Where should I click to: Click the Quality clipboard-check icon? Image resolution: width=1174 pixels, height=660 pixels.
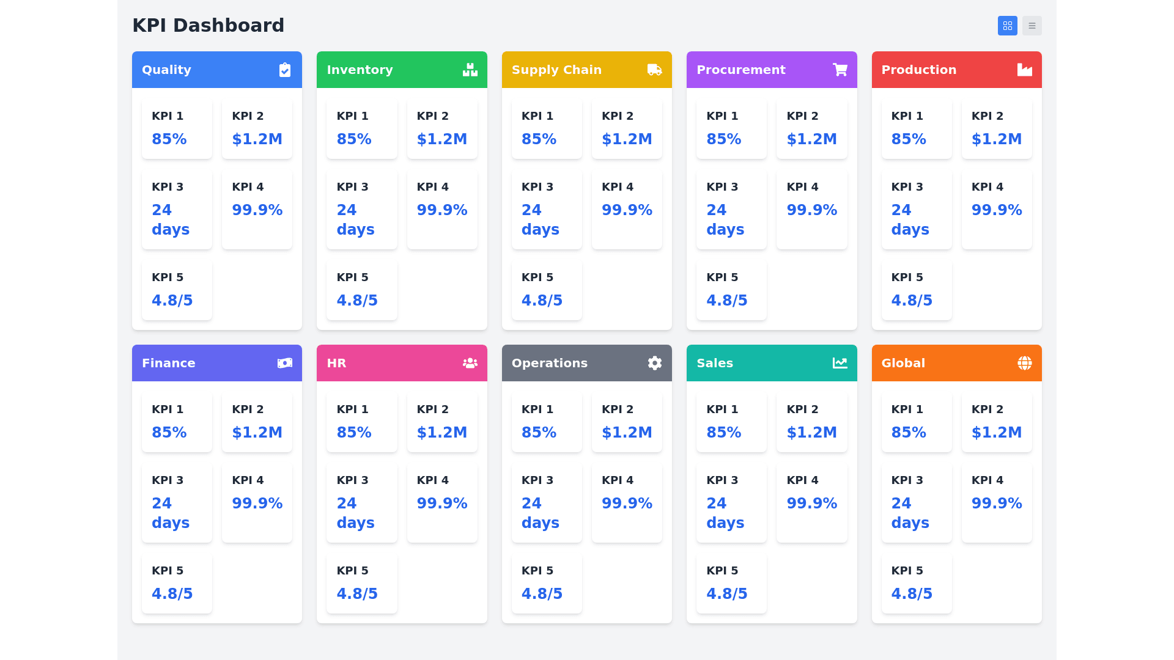pos(285,70)
